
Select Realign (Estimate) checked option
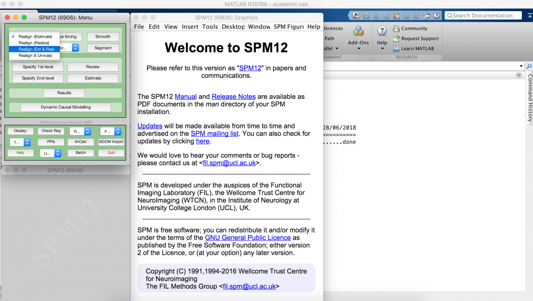[35, 36]
